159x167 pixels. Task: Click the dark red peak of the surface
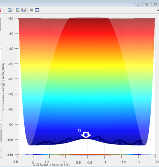tap(89, 21)
